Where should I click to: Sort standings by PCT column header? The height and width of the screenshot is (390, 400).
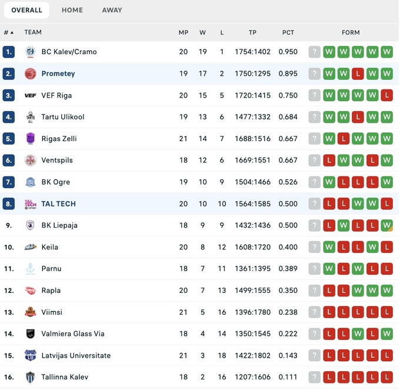(288, 32)
